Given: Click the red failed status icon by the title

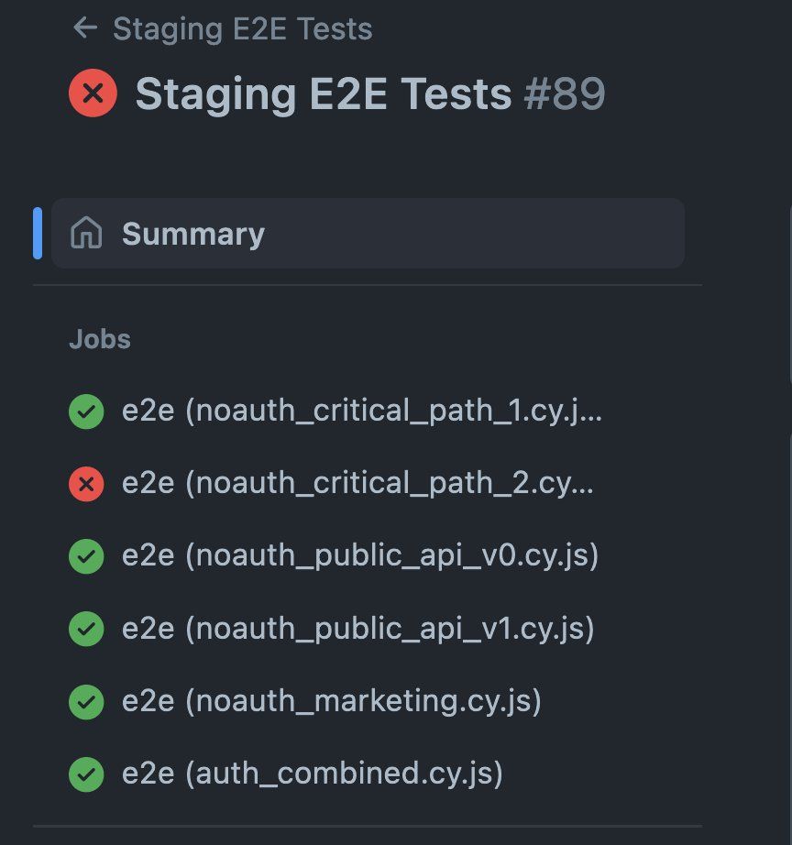Looking at the screenshot, I should pos(93,93).
